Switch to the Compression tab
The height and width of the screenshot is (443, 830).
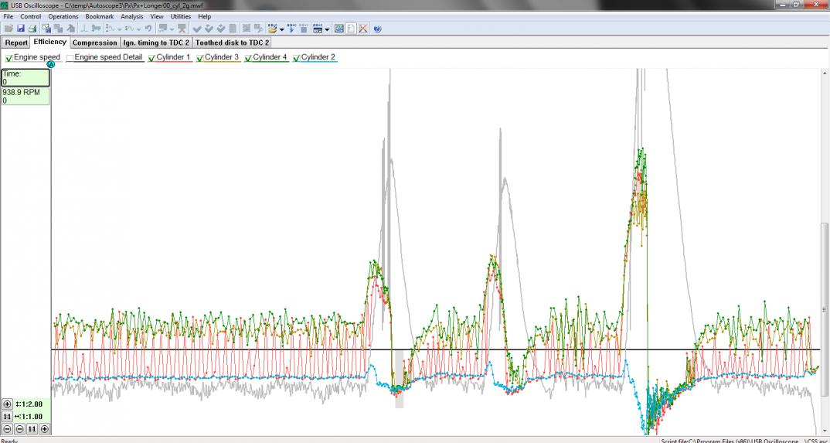click(x=95, y=43)
